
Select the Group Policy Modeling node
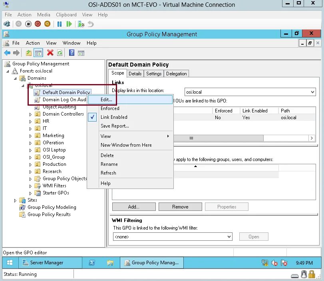pos(52,207)
